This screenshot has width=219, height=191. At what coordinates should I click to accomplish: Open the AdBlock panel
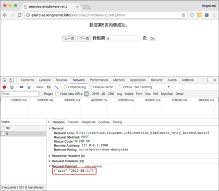click(x=188, y=80)
